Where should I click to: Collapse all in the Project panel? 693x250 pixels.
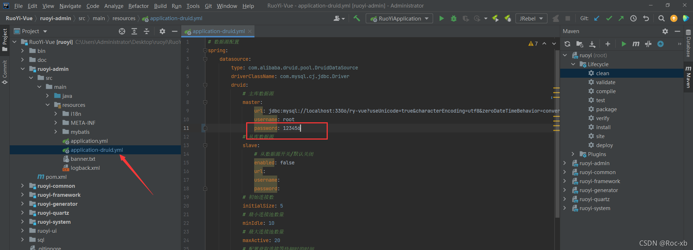click(147, 31)
